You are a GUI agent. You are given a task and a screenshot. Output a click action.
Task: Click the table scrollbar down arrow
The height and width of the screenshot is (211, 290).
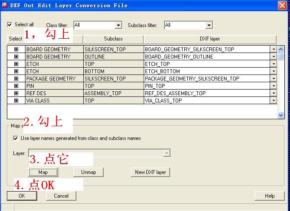point(281,115)
